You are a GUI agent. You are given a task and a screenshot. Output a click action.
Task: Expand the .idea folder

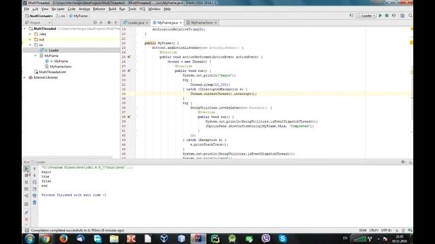(30, 34)
